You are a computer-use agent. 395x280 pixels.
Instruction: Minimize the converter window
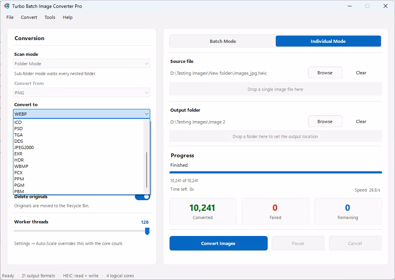pos(350,6)
